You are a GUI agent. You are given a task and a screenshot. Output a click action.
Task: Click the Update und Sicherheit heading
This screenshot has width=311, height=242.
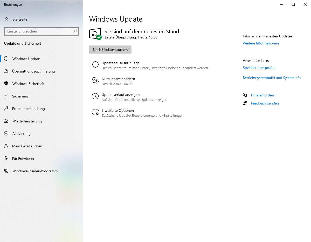pos(22,43)
